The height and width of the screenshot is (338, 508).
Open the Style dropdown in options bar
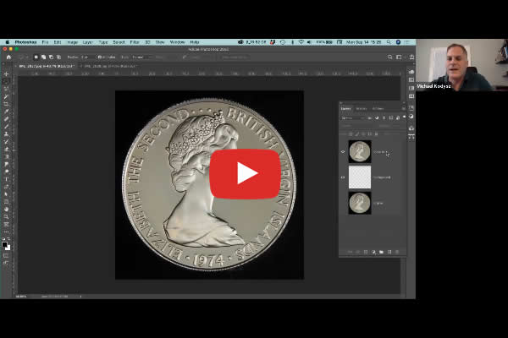142,57
